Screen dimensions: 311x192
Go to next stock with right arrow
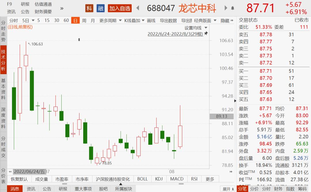[226, 8]
